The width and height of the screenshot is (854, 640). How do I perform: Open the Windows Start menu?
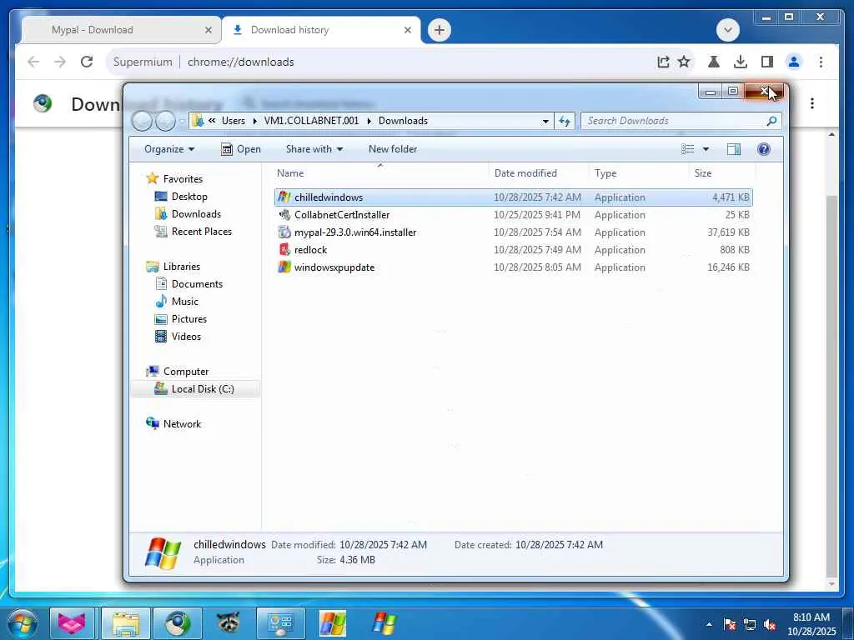[23, 623]
